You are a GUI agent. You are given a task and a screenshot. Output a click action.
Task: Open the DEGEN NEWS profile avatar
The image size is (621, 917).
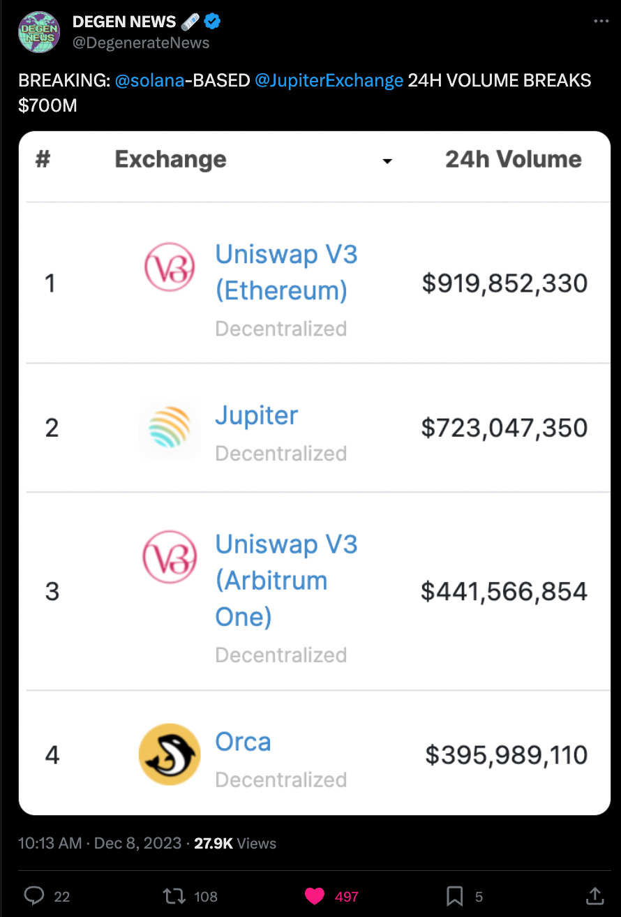[38, 31]
